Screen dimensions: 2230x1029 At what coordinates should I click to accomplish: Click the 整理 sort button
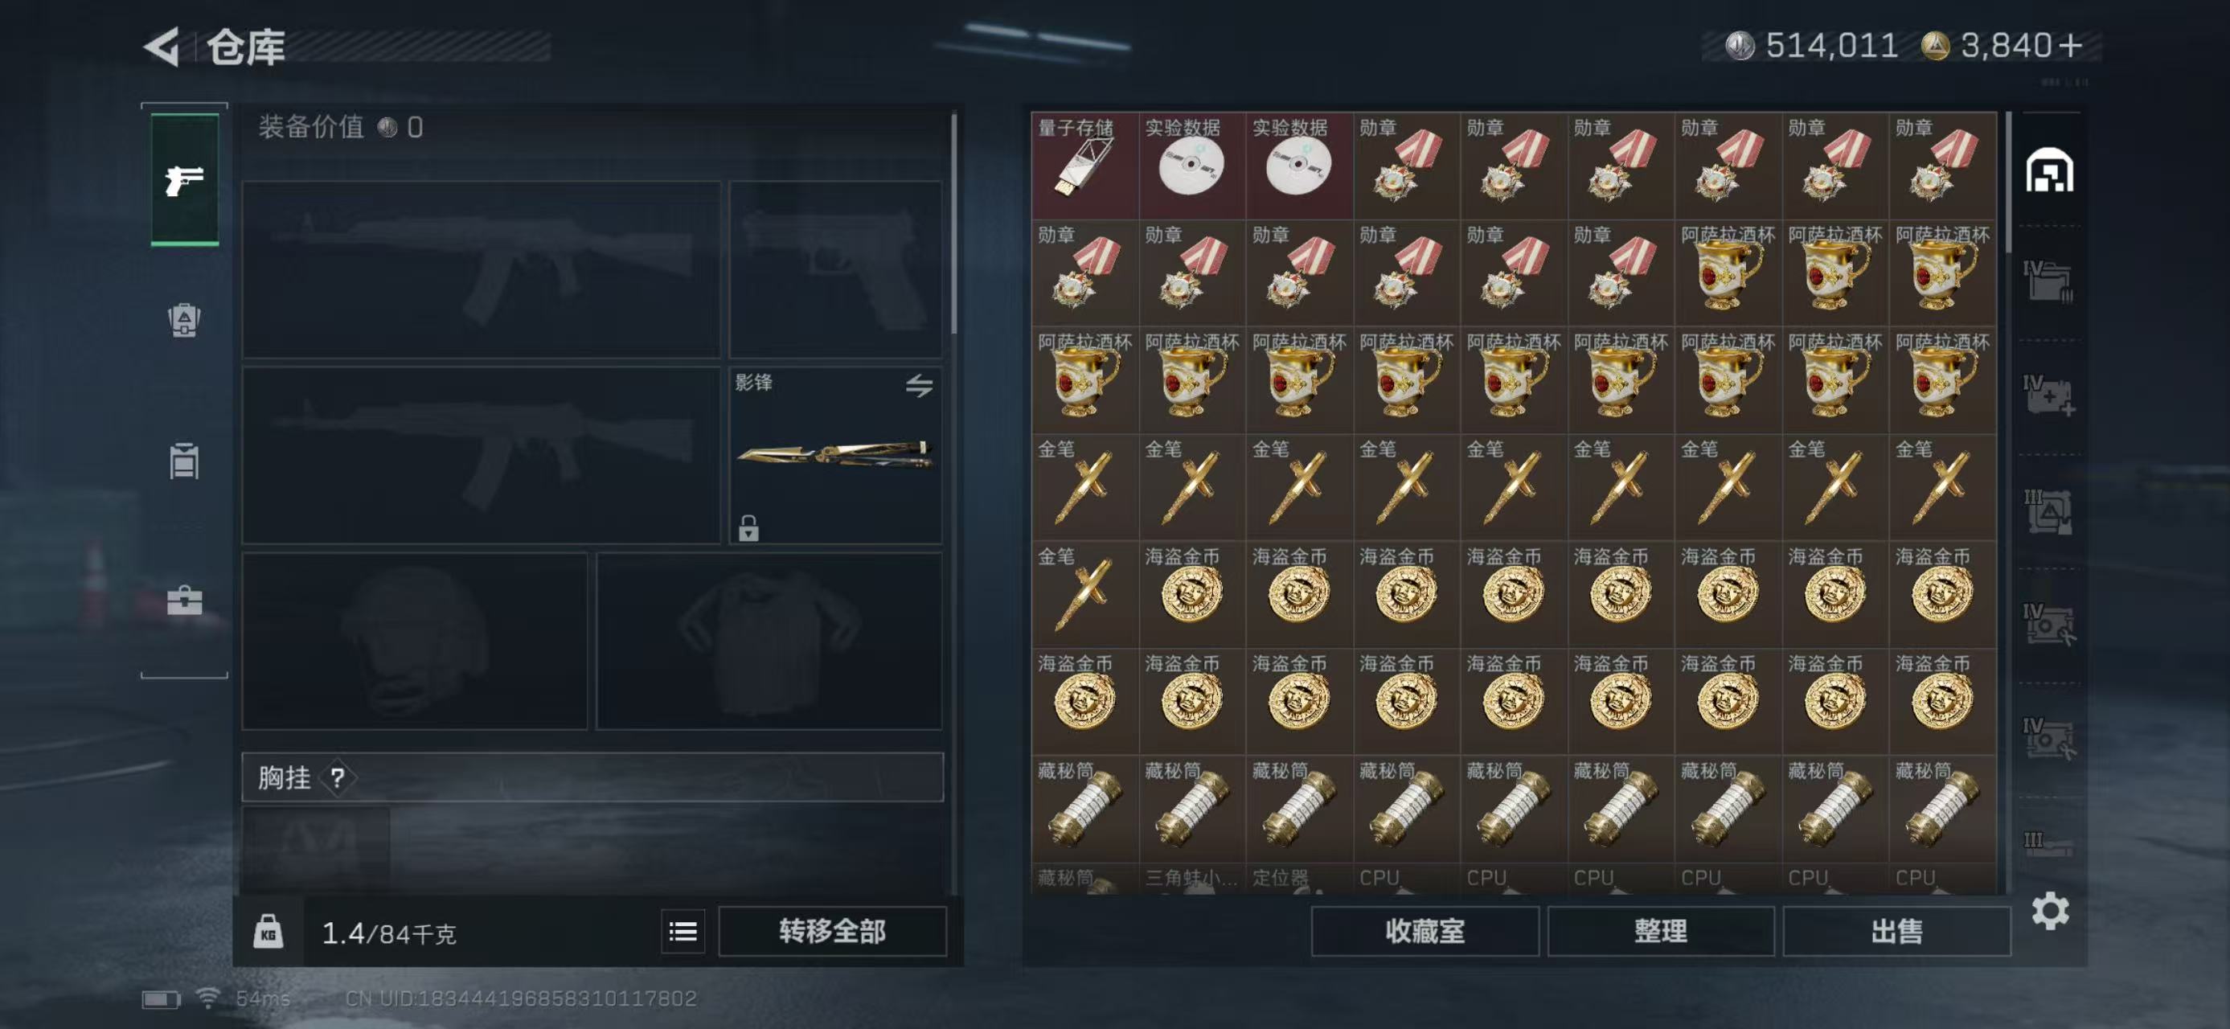pos(1660,931)
